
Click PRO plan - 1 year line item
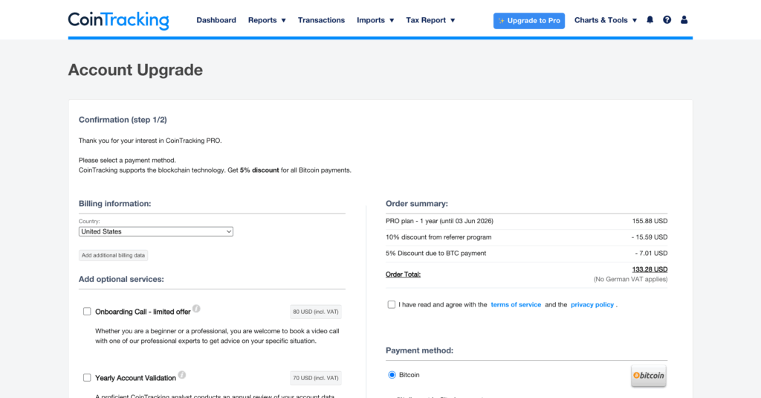pos(439,221)
